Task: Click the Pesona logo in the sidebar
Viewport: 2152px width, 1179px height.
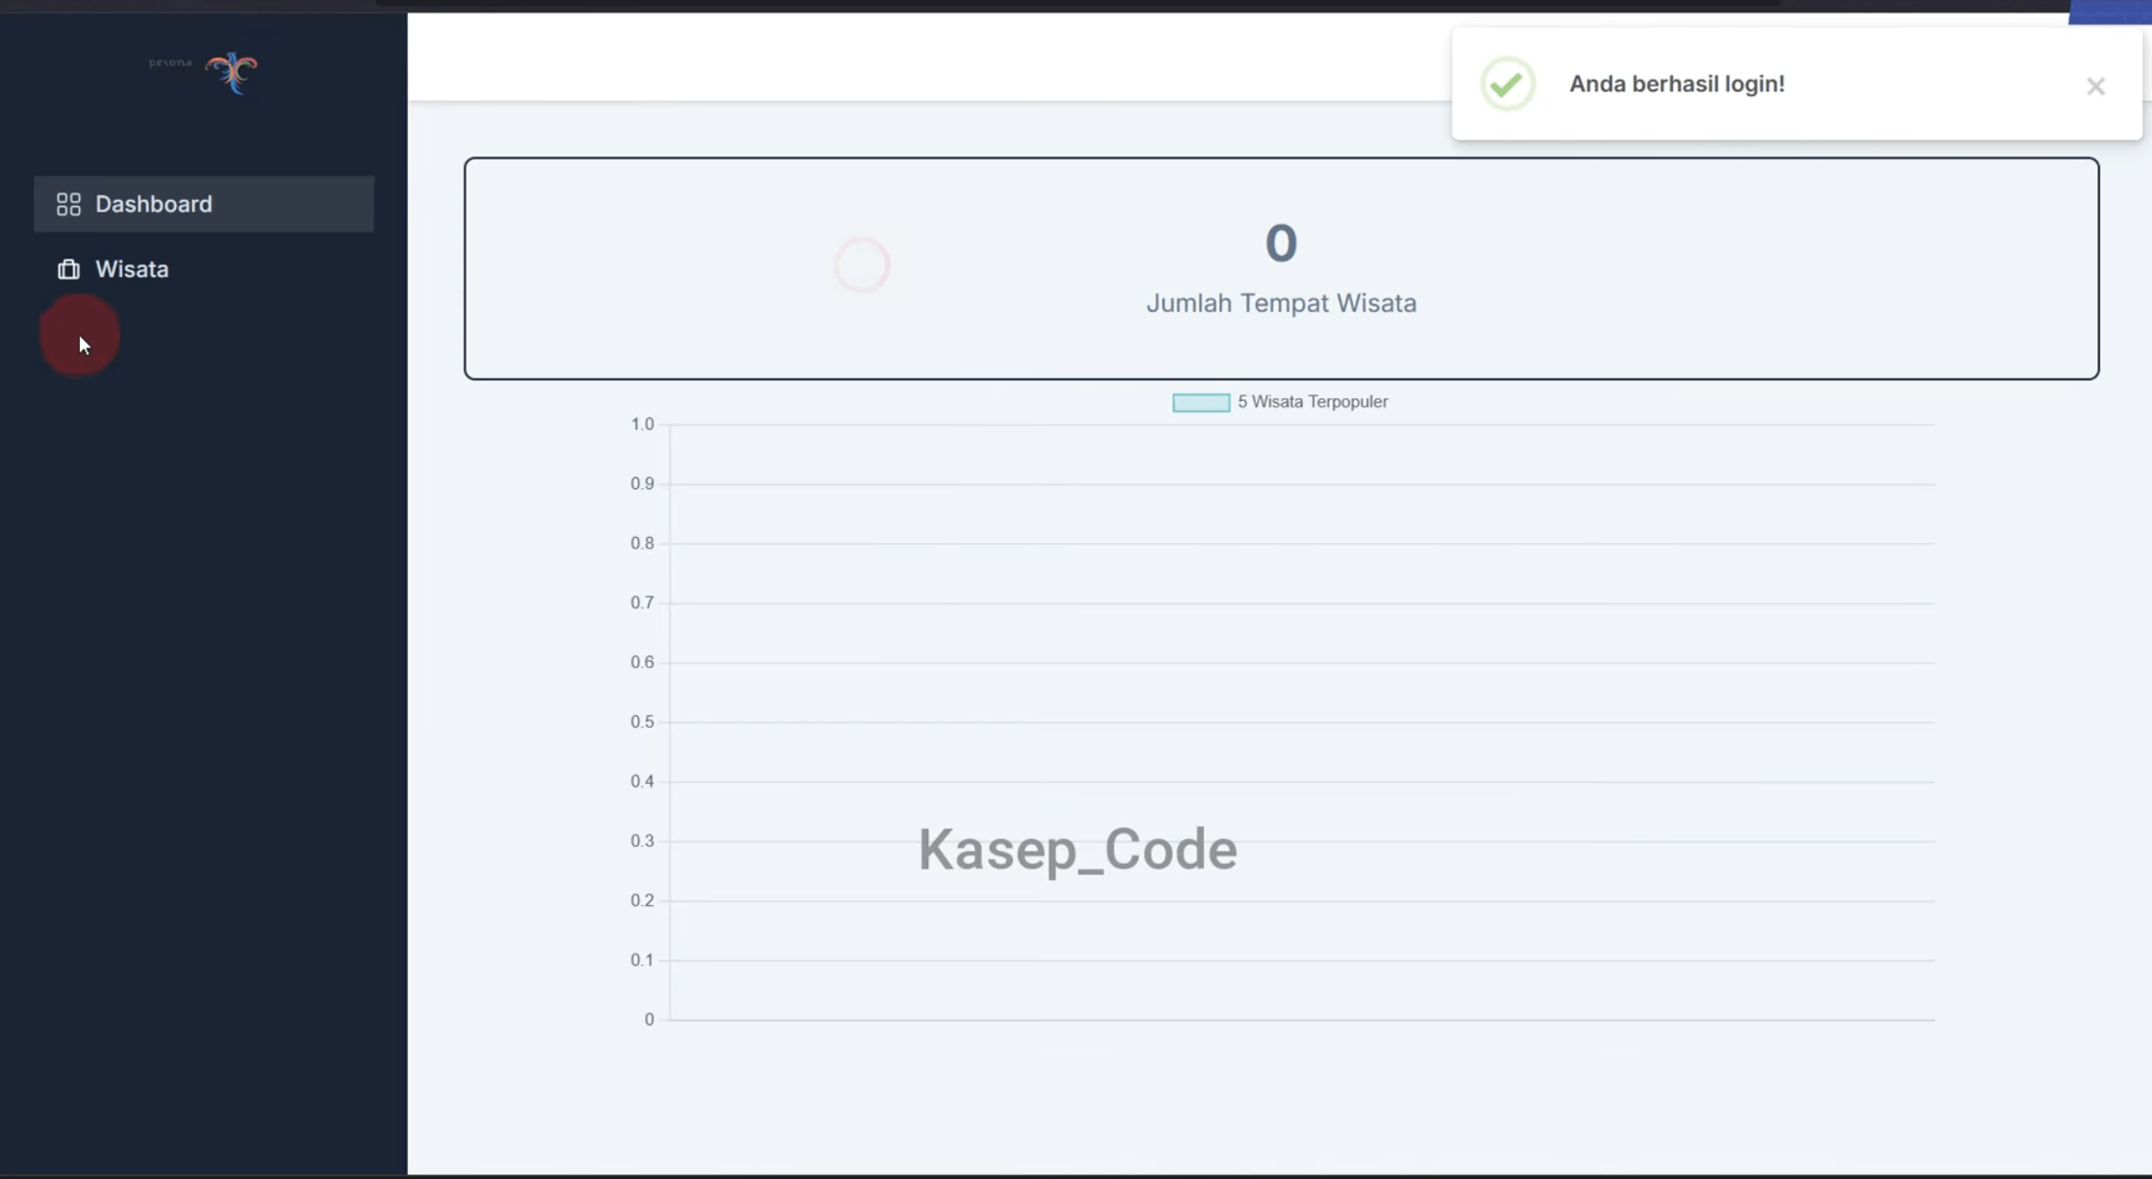Action: 204,72
